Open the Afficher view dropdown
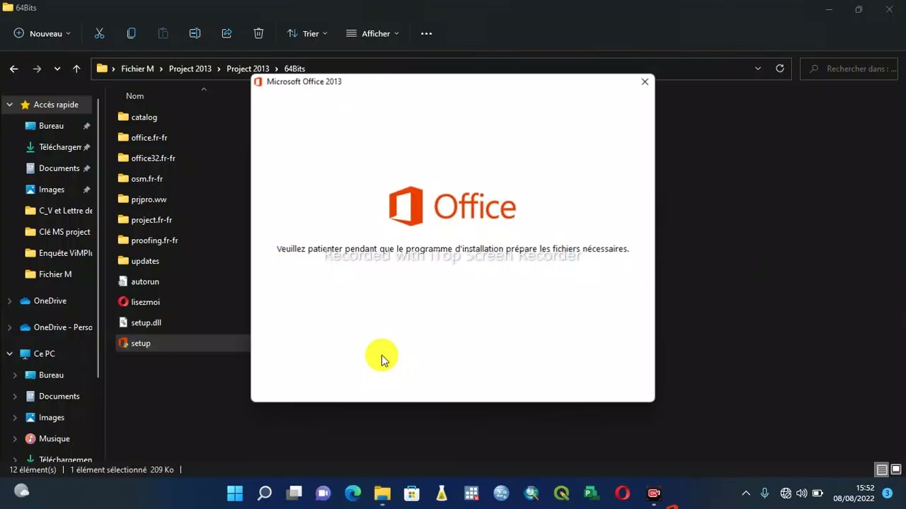Viewport: 906px width, 509px height. (372, 33)
